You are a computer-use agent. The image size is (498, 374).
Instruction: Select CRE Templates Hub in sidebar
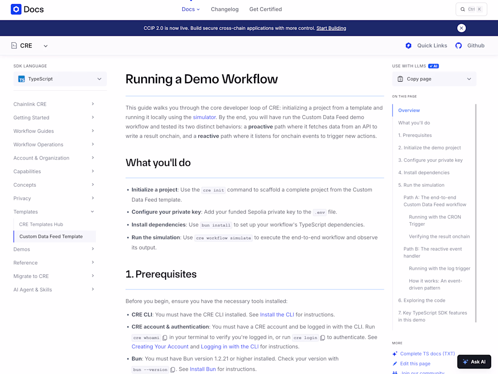coord(41,224)
